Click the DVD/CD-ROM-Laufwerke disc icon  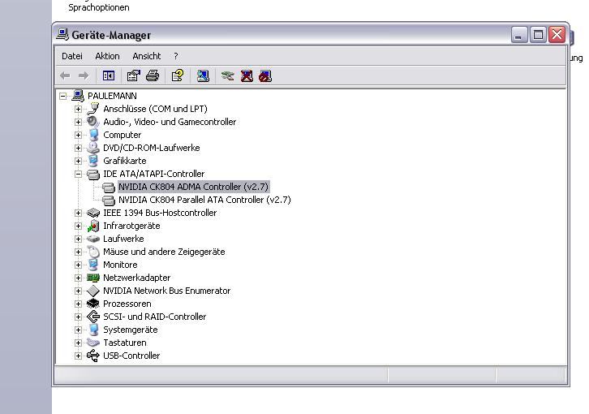pos(93,148)
